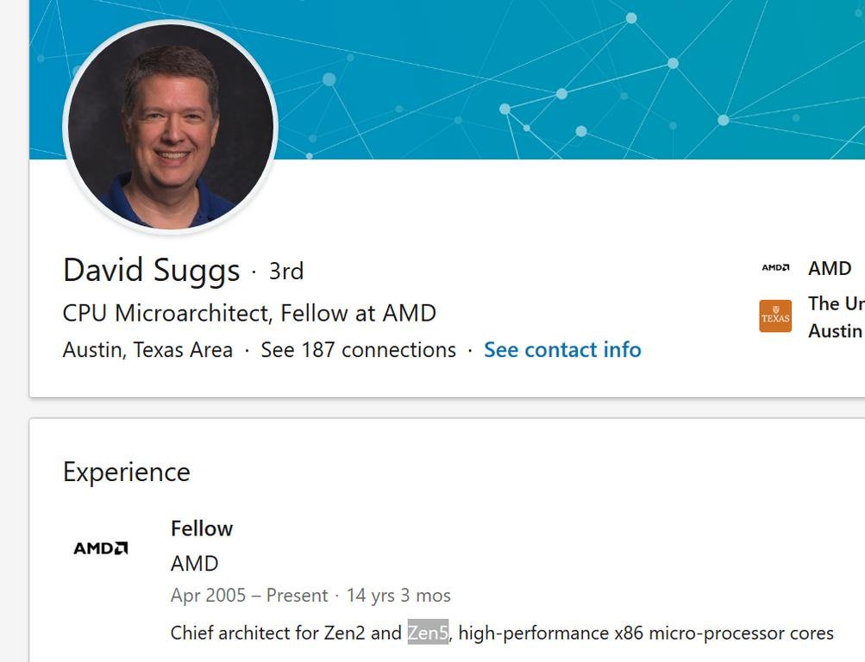
Task: Click the AMD logo in the right sidebar
Action: point(776,268)
